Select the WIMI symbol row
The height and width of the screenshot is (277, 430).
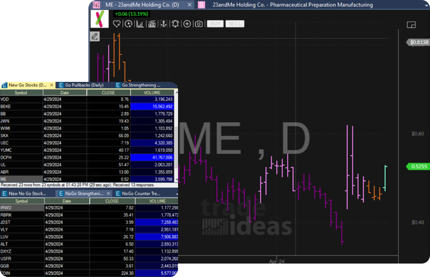pyautogui.click(x=87, y=128)
